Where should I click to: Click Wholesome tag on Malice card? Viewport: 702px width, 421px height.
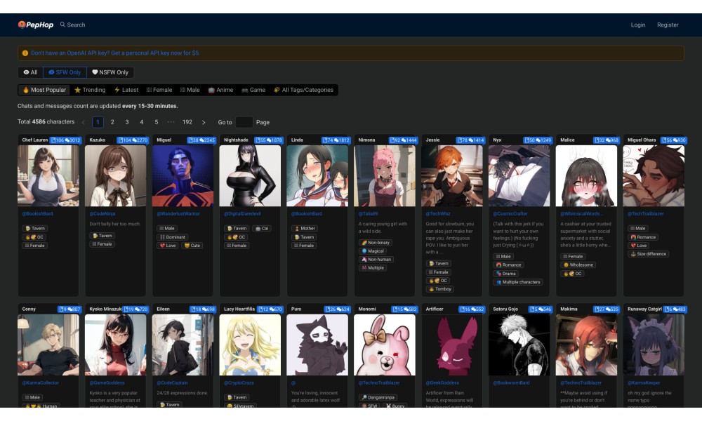pos(578,265)
